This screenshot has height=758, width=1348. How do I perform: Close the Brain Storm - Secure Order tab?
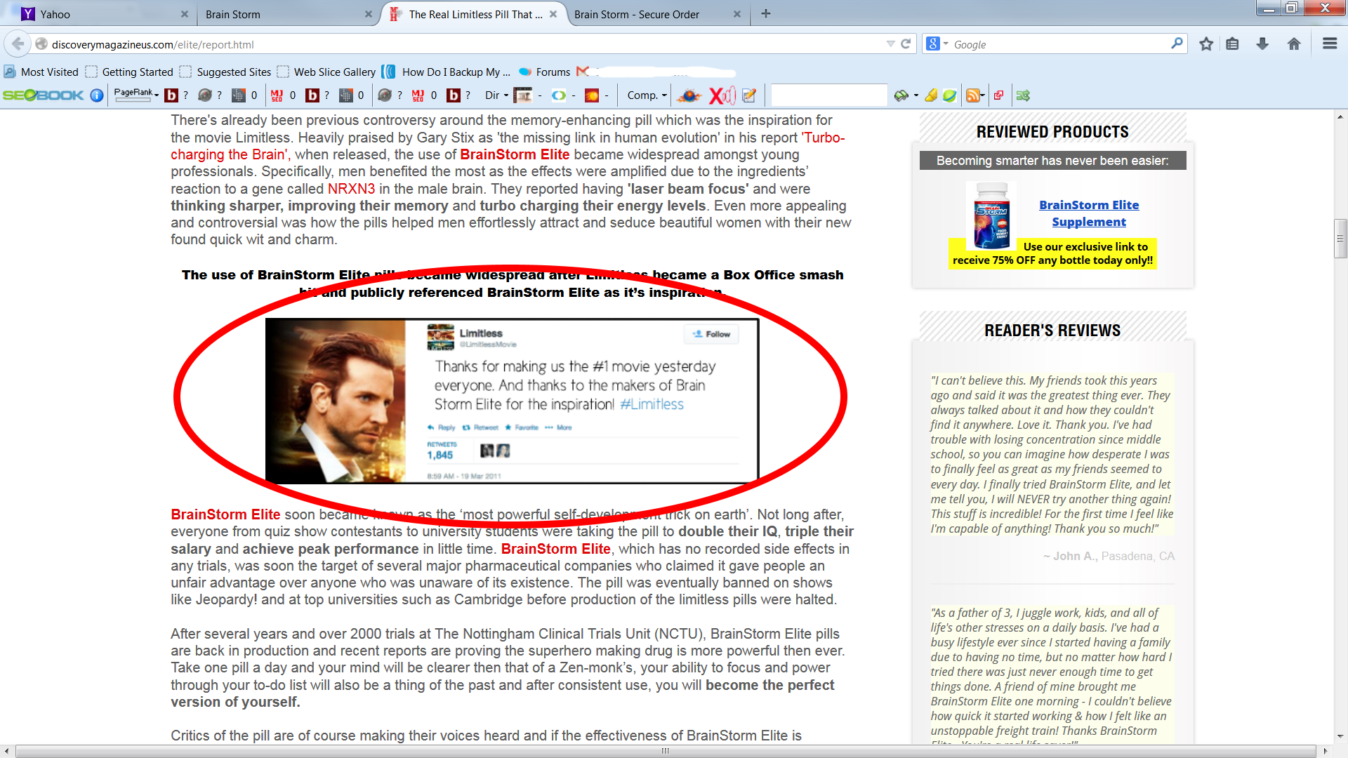[x=737, y=14]
